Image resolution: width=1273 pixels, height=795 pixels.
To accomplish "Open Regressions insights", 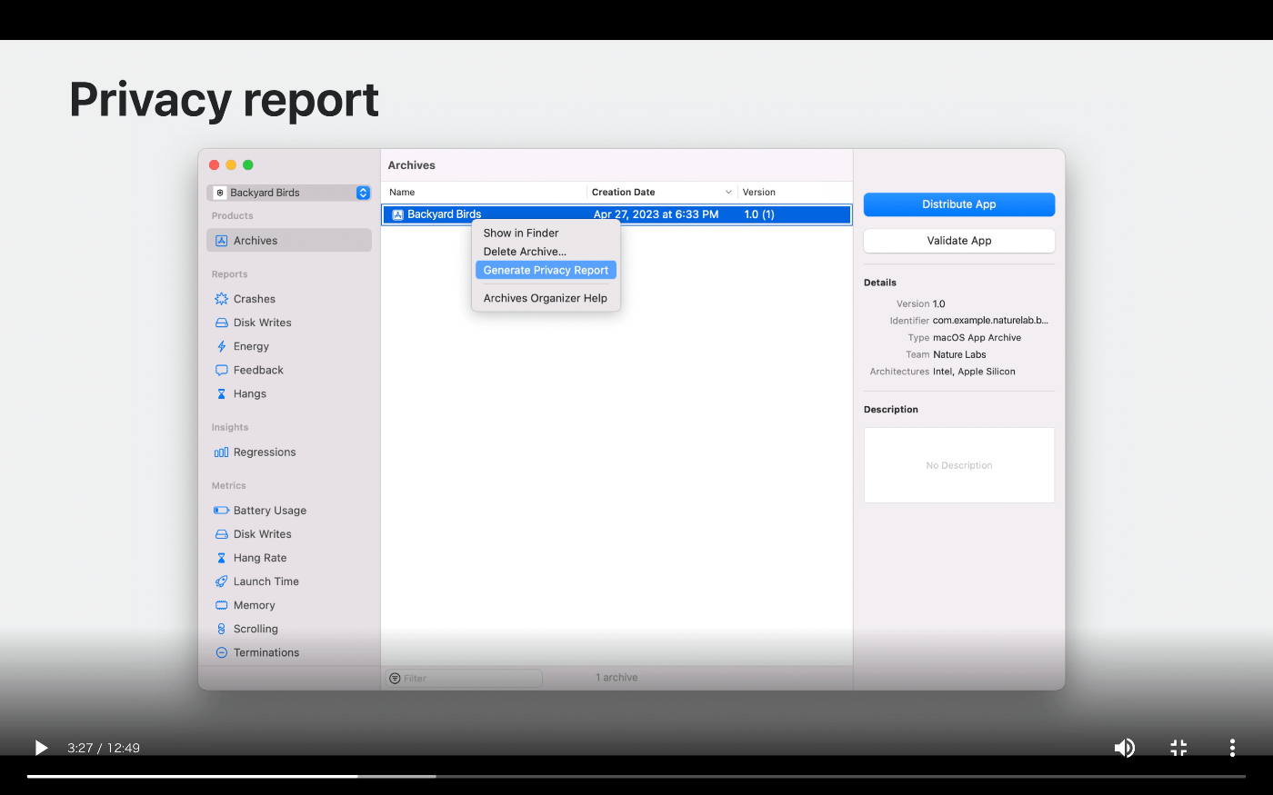I will click(x=289, y=452).
